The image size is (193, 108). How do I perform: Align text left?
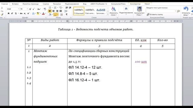[50, 11]
